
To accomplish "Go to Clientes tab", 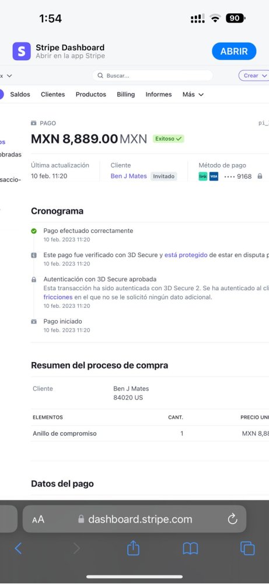I will coord(53,95).
